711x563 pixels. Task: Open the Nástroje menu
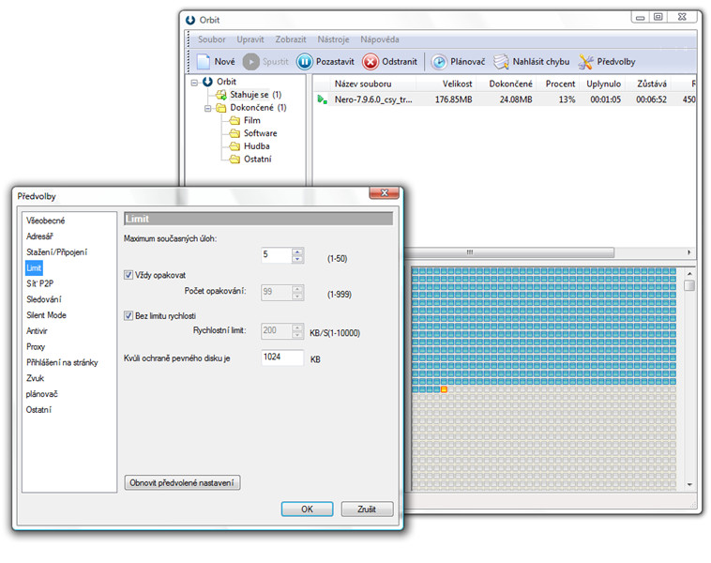[333, 39]
